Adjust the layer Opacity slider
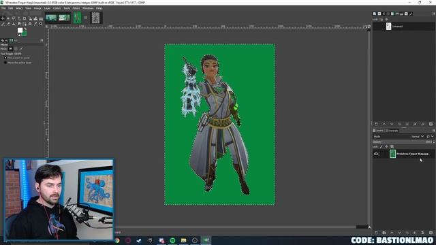Image resolution: width=436 pixels, height=245 pixels. pos(402,142)
